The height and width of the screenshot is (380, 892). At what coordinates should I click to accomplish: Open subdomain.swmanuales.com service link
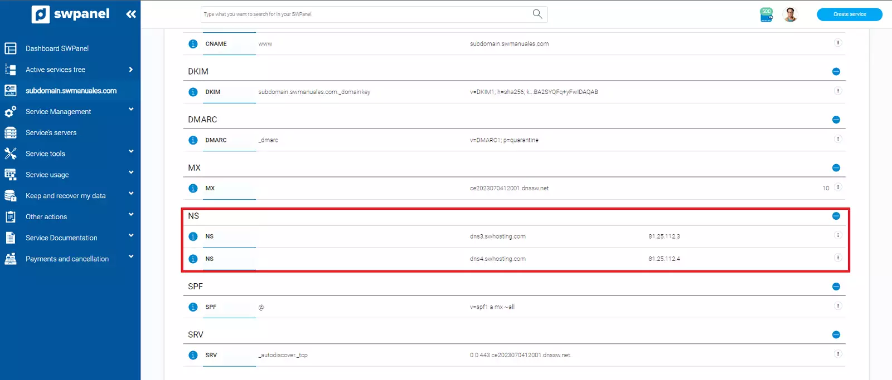click(71, 91)
